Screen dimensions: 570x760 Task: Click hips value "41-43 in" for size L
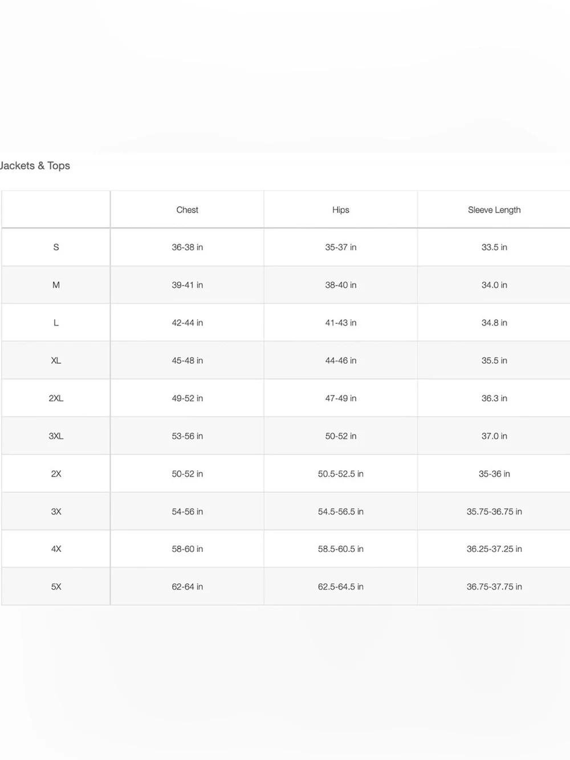pyautogui.click(x=340, y=323)
